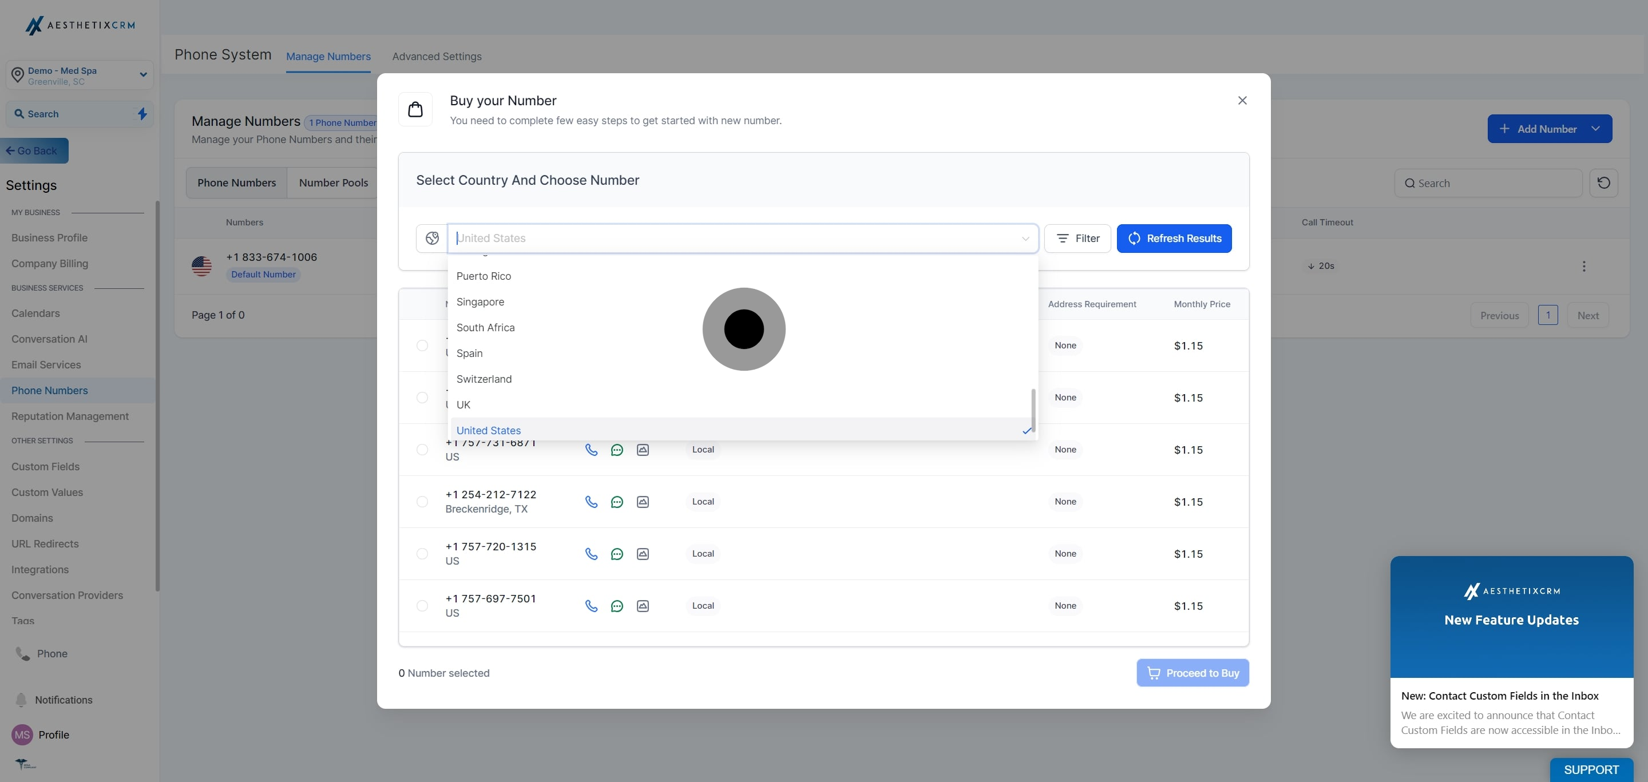Image resolution: width=1648 pixels, height=782 pixels.
Task: Open the Number Pools tab
Action: point(333,183)
